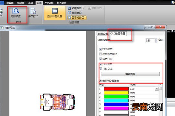This screenshot has width=175, height=116.
Task: Open the 高级 ribbon tab
Action: coord(30,3)
